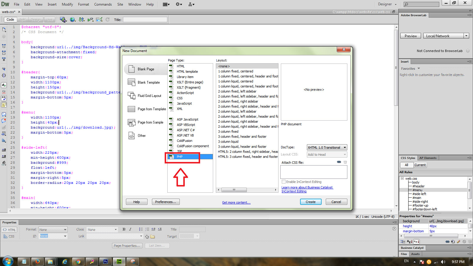
Task: Click the Preferences... button
Action: (x=166, y=202)
